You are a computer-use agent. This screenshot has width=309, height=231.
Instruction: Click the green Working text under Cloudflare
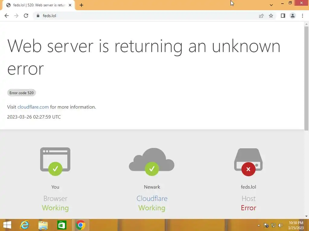tap(152, 208)
